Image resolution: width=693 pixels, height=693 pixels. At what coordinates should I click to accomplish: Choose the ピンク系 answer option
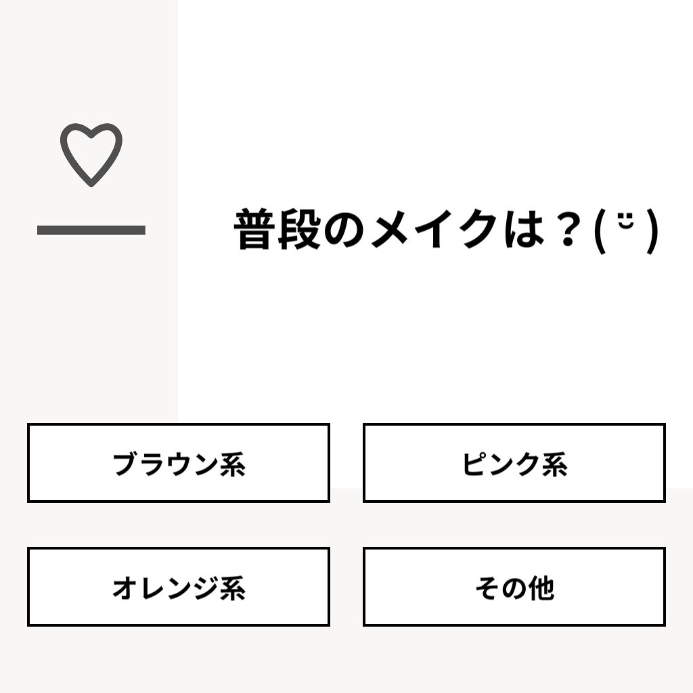click(x=513, y=463)
